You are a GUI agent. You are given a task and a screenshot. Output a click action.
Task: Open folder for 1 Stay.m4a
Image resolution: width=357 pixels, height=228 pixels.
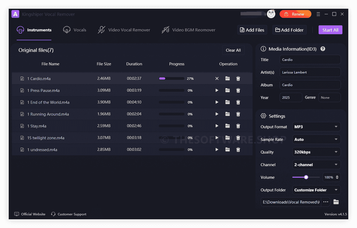pyautogui.click(x=227, y=126)
